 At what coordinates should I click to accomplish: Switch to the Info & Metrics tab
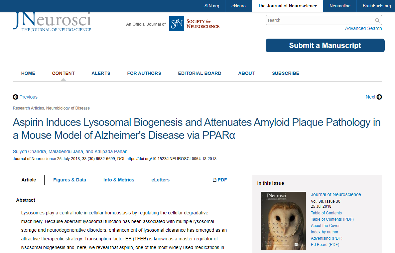119,180
